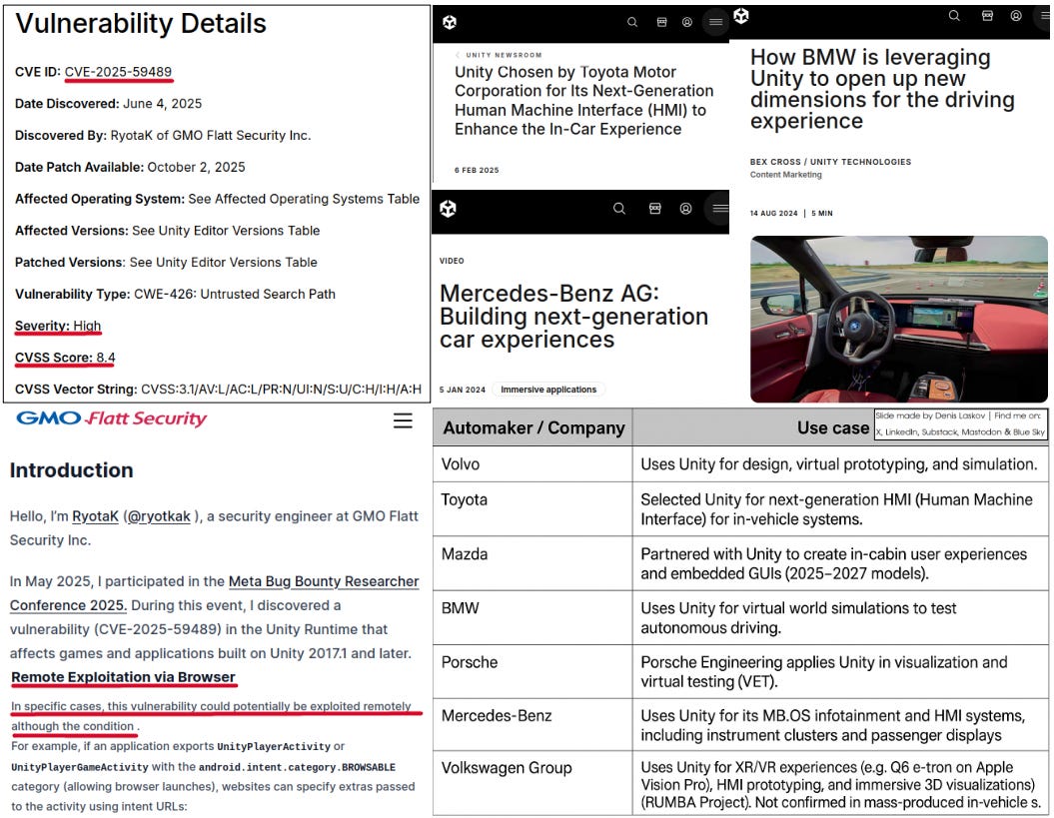
Task: Click the CWE-426 Untrusted Search Path line
Action: (175, 294)
